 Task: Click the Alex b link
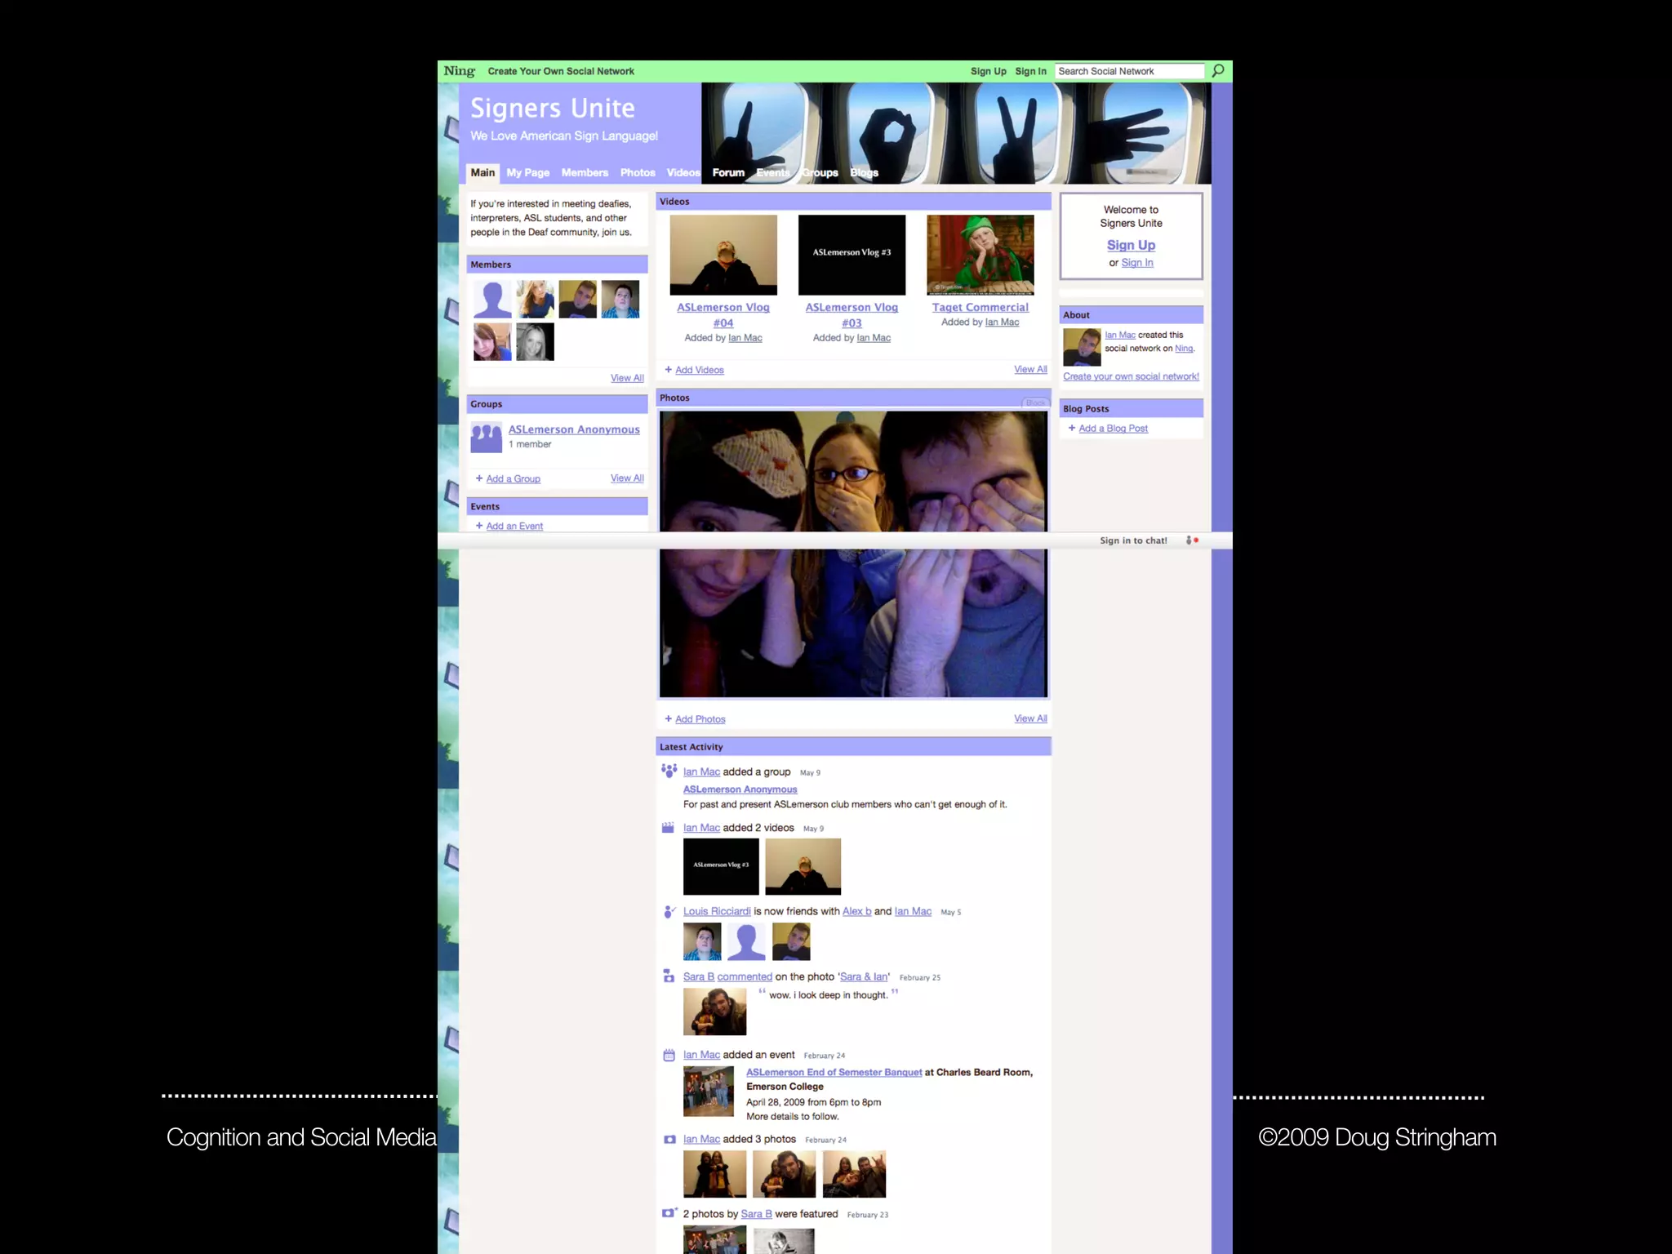[857, 911]
